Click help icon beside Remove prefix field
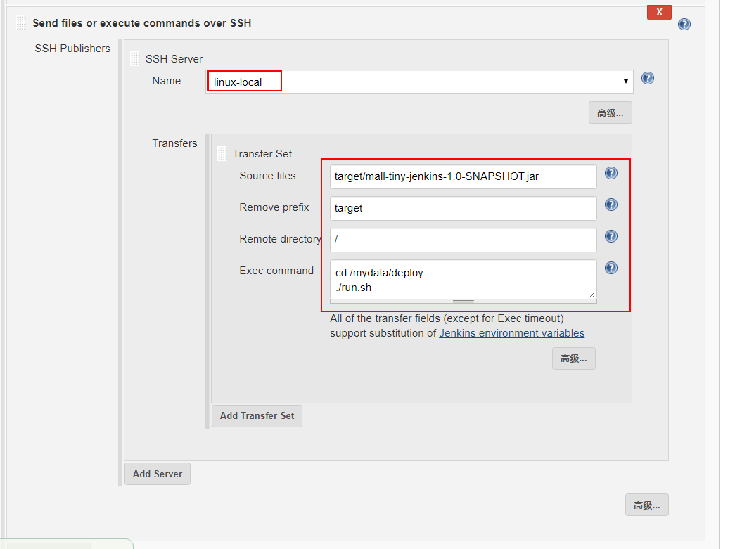Viewport: 735px width, 549px height. click(611, 205)
